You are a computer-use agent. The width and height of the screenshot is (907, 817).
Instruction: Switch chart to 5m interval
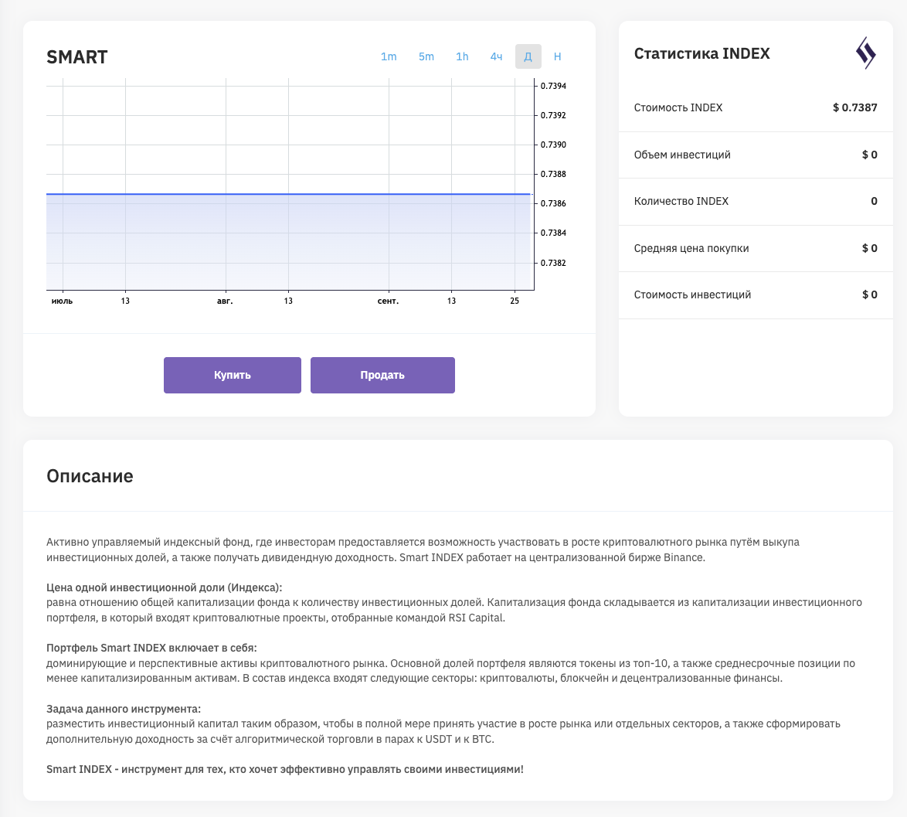click(x=426, y=56)
